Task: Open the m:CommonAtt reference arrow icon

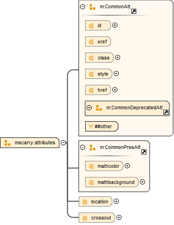Action: pos(133,12)
